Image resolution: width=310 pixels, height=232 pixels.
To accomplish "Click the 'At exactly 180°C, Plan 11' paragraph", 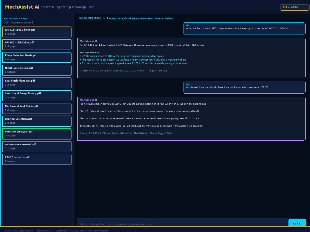I will click(x=141, y=126).
